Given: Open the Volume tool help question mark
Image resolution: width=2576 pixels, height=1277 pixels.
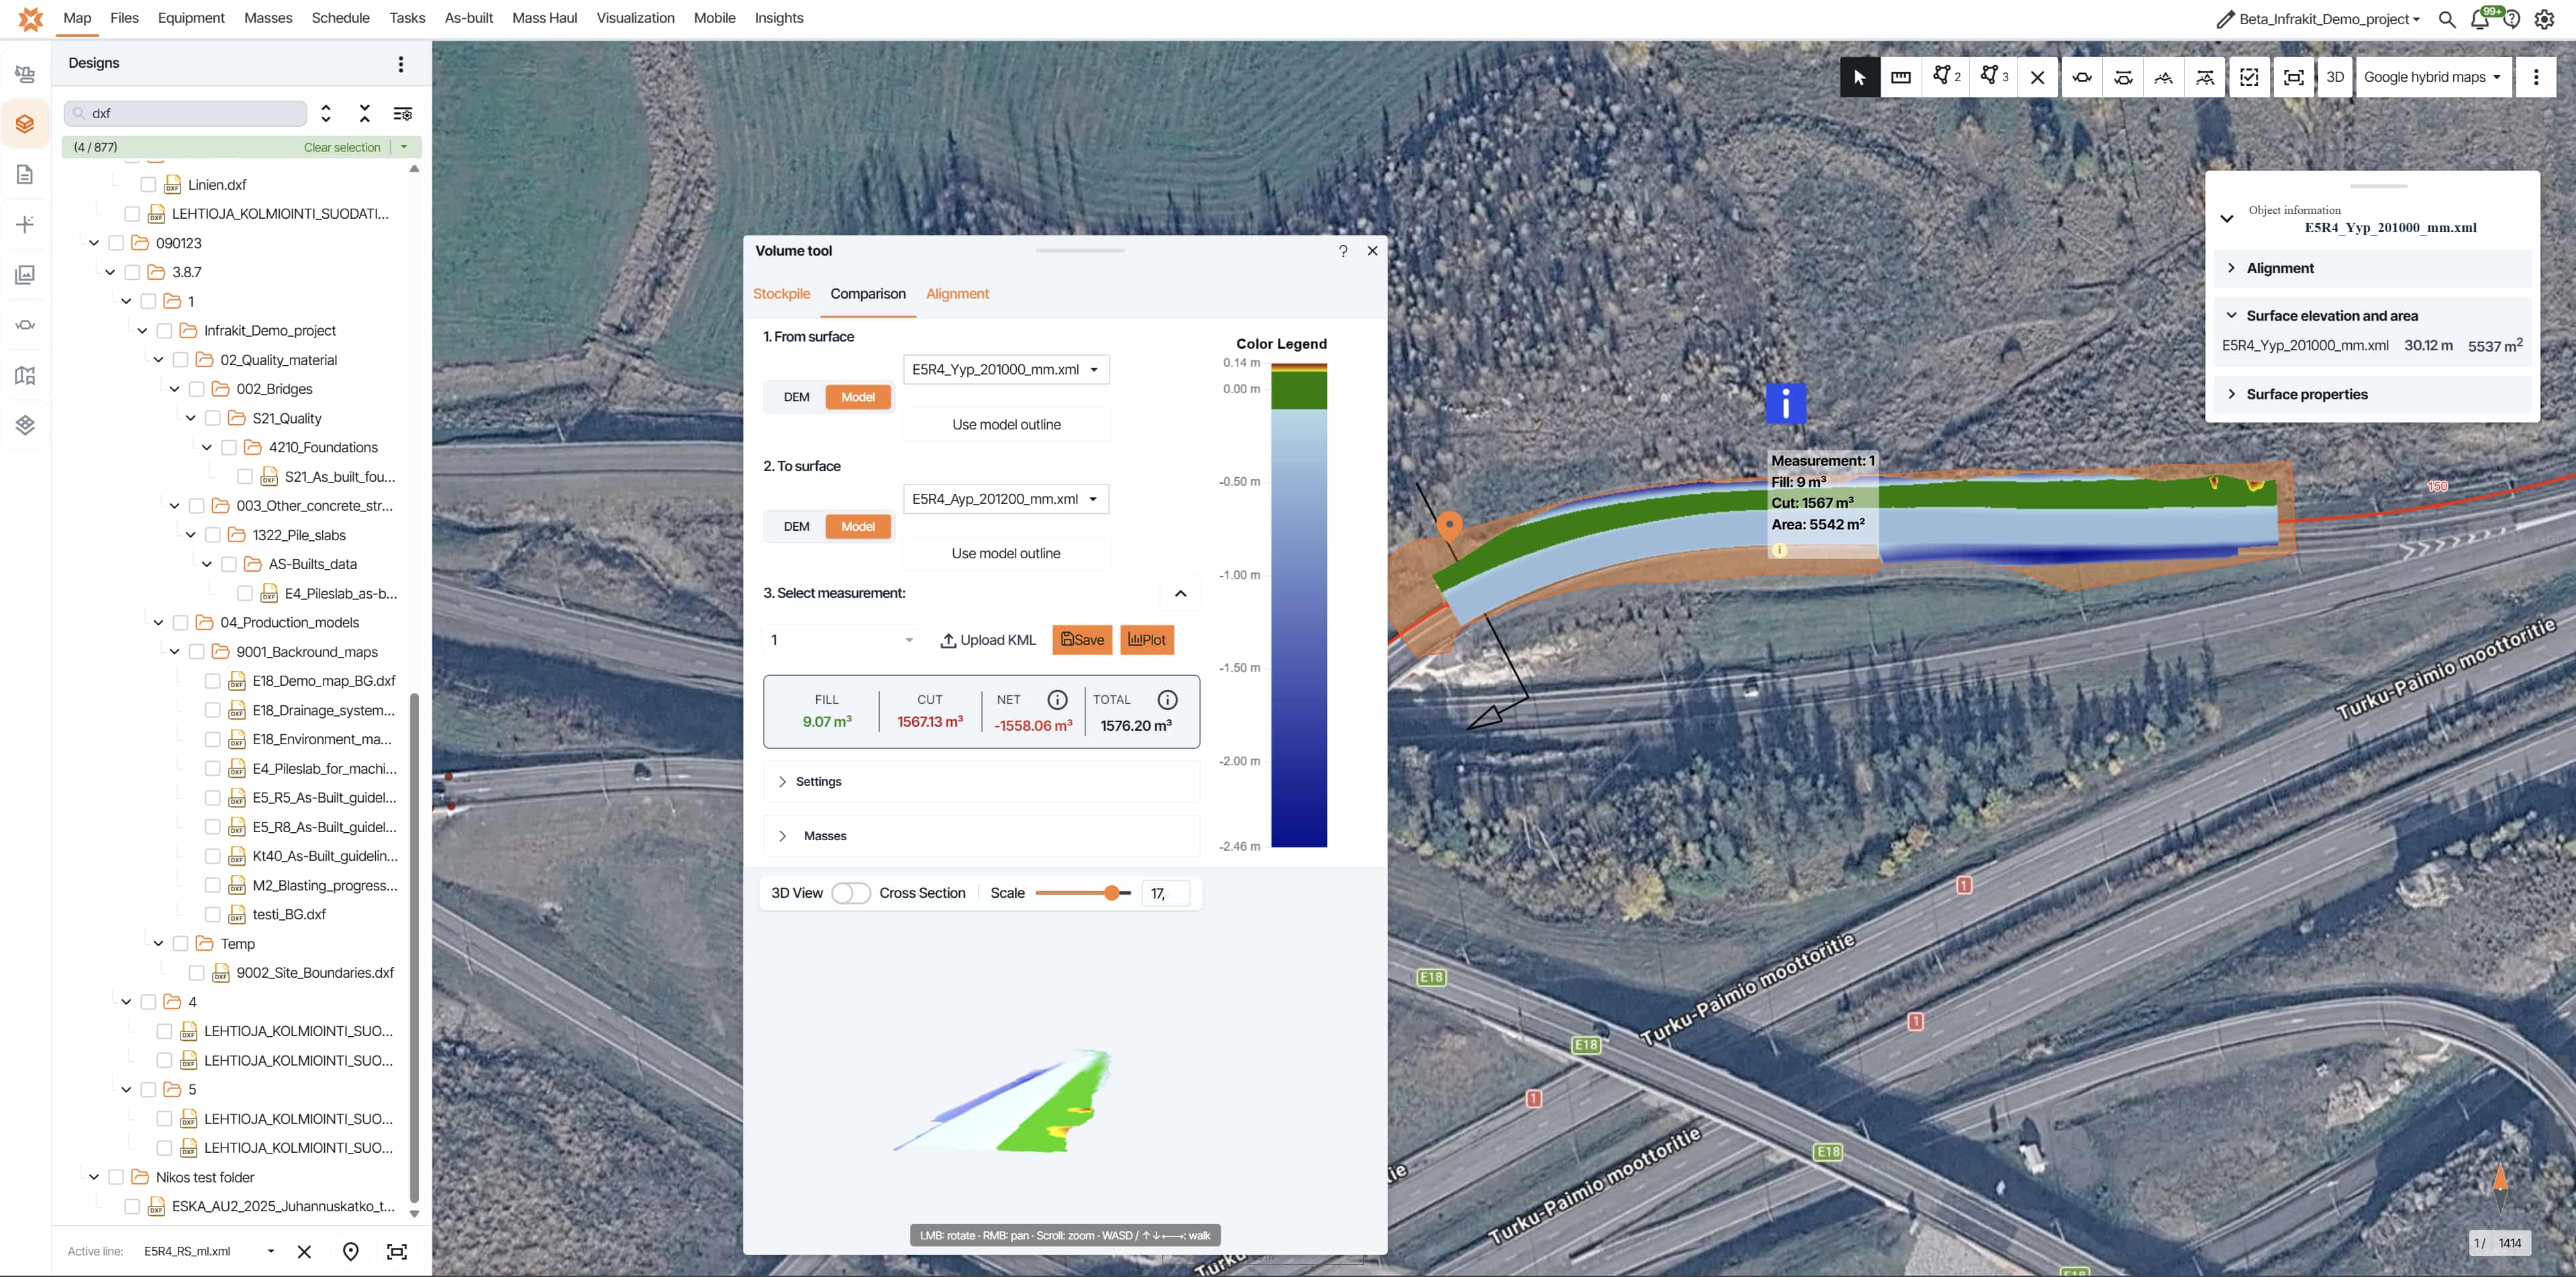Looking at the screenshot, I should (1343, 251).
